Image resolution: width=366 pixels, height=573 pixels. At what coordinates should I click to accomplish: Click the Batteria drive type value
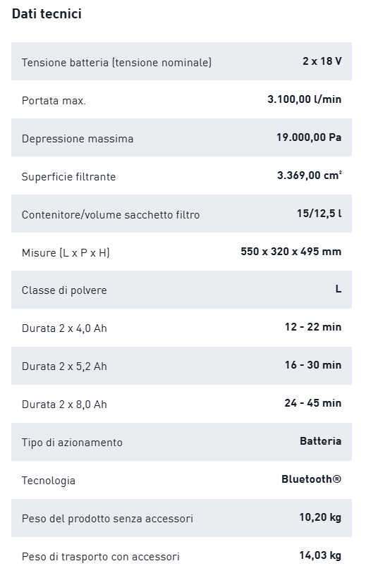pyautogui.click(x=320, y=441)
